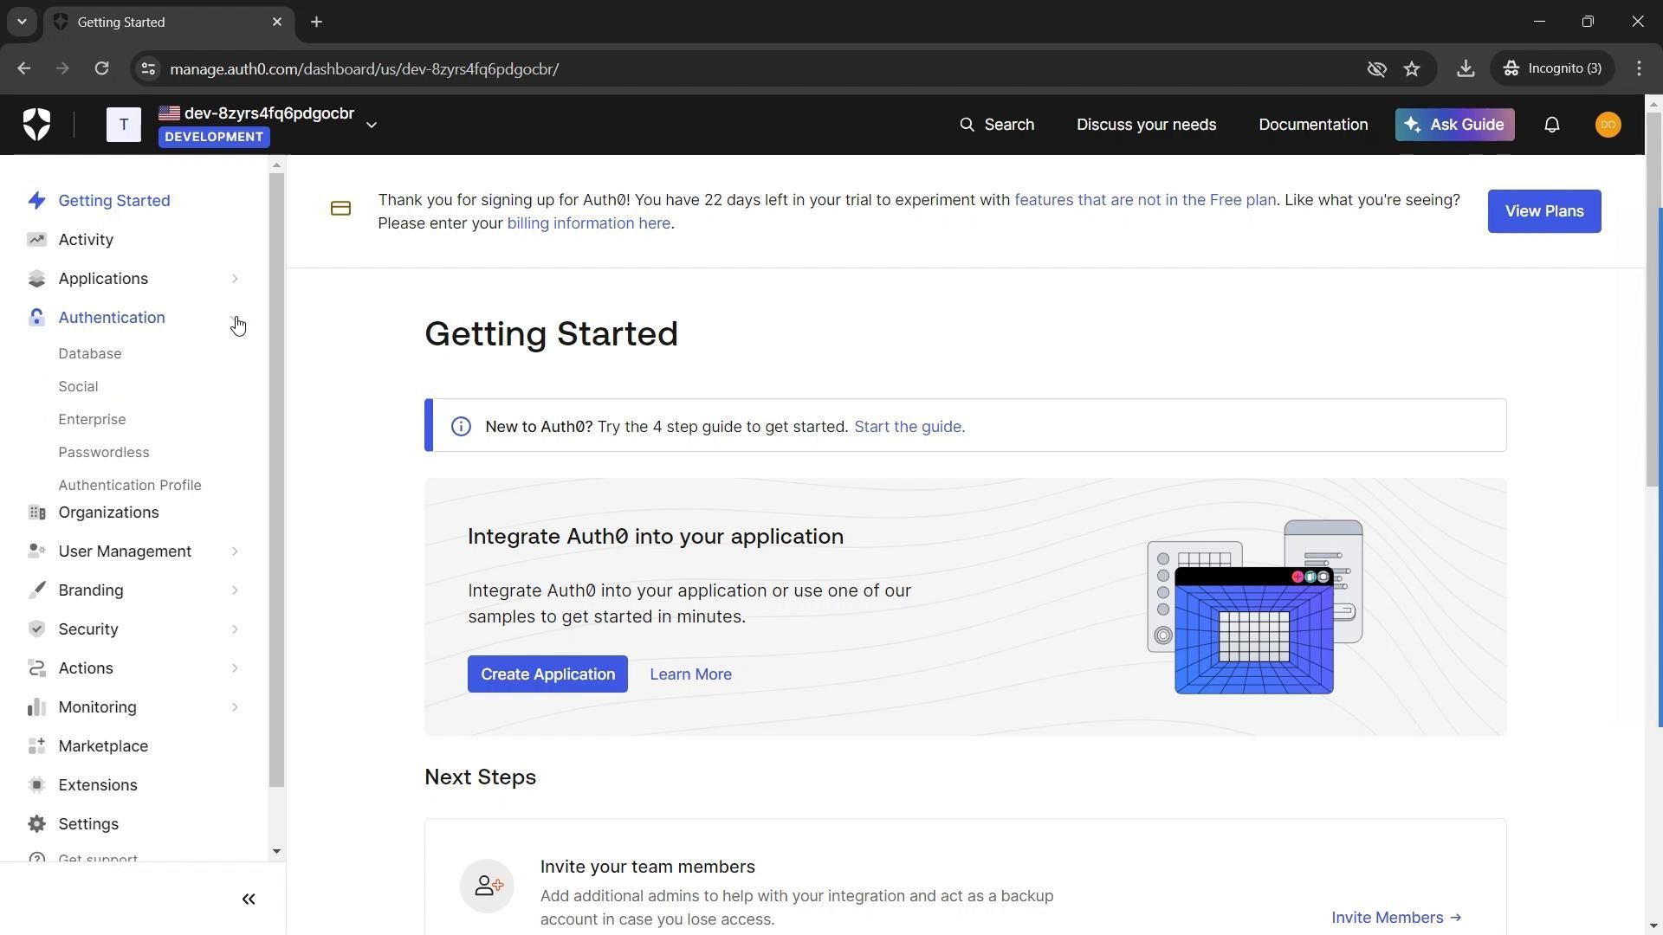
Task: Expand the Security submenu
Action: pos(235,629)
